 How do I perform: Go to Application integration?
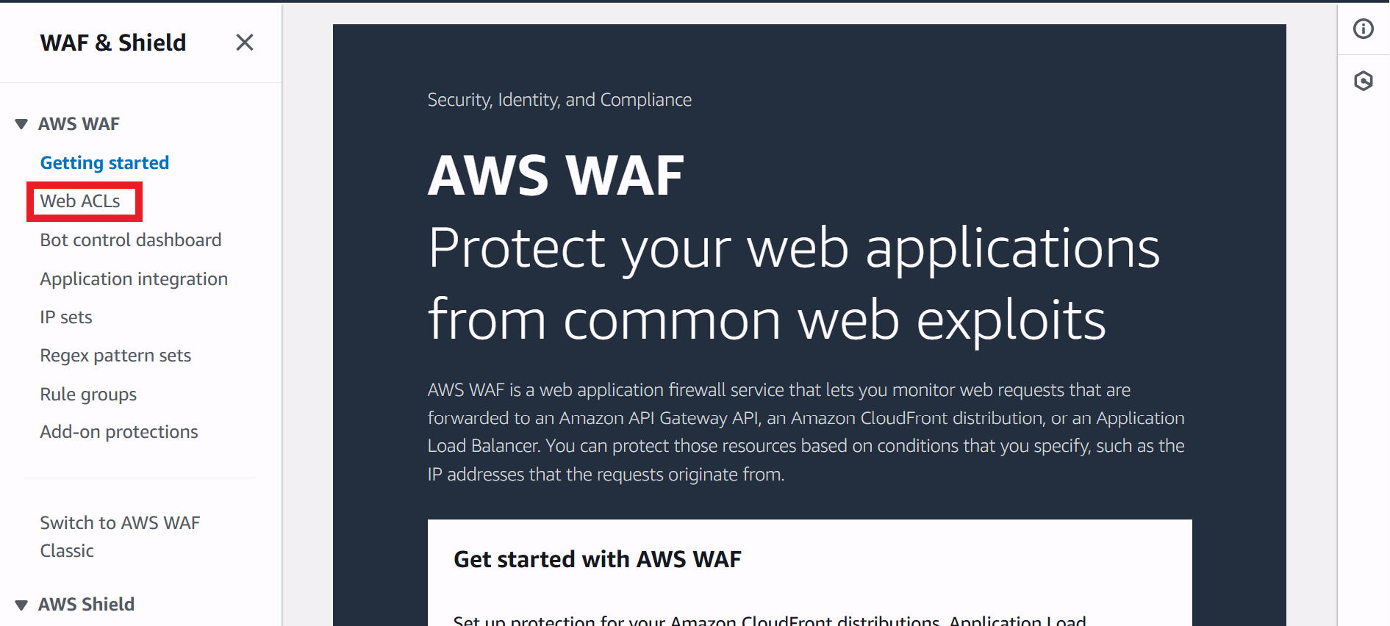point(134,279)
